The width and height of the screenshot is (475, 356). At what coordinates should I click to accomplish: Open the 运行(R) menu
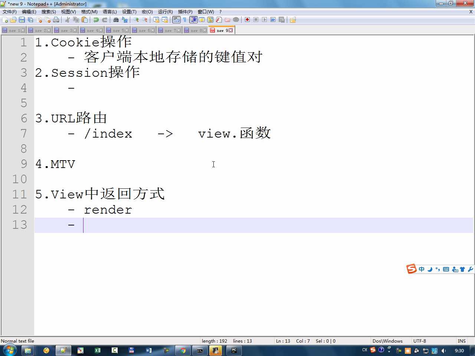tap(165, 12)
